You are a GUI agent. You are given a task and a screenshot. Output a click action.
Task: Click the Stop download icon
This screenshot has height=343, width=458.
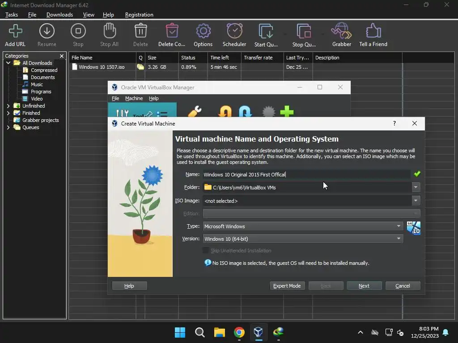click(78, 31)
